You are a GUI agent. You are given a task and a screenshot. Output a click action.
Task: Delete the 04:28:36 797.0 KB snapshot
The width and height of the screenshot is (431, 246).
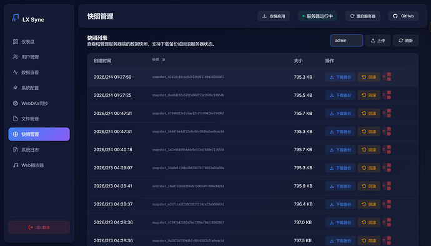tap(387, 222)
